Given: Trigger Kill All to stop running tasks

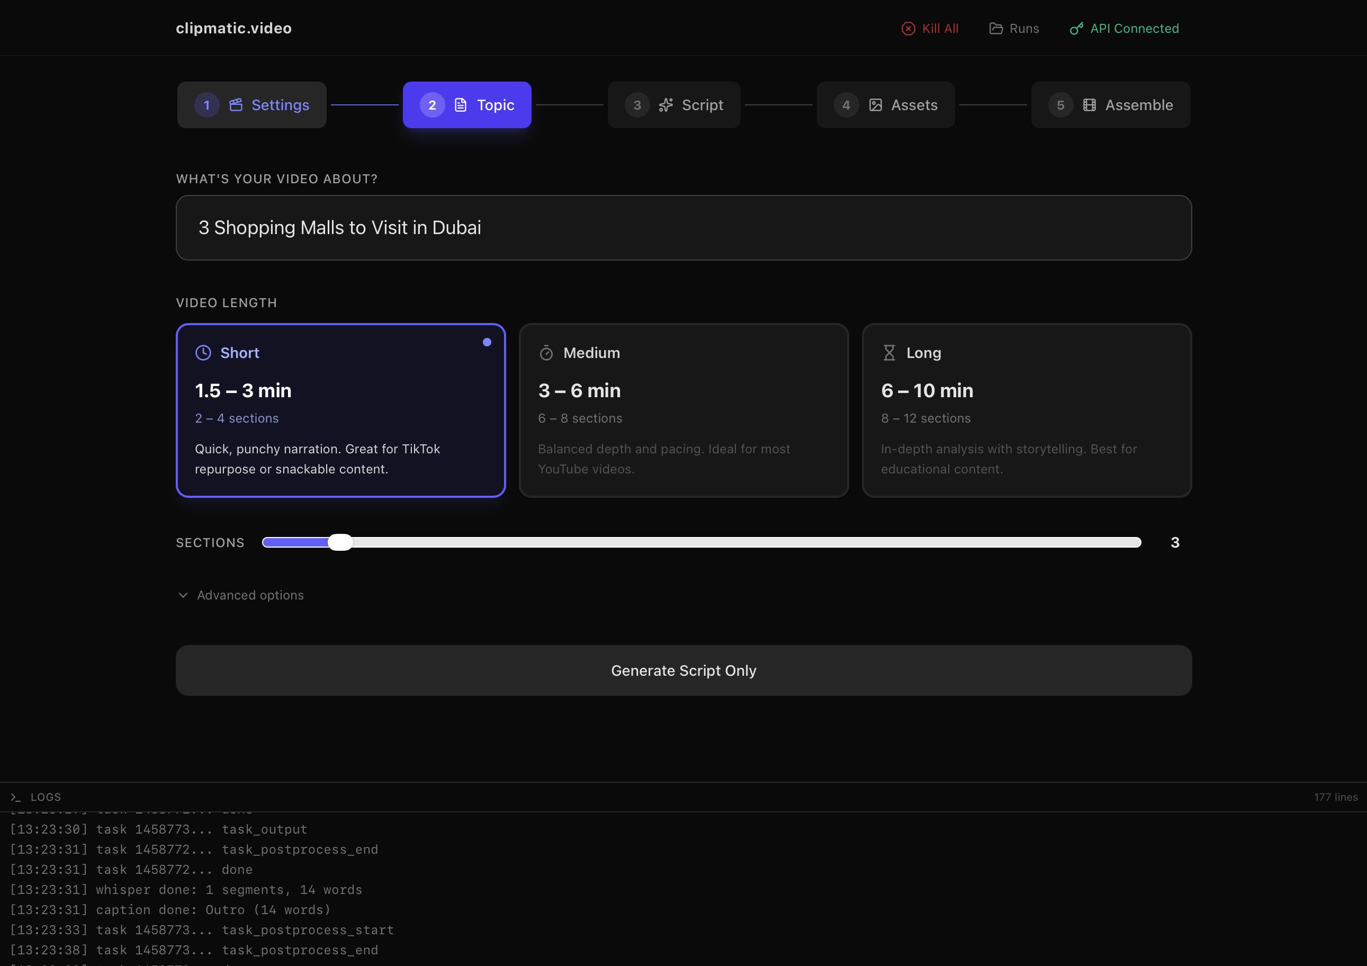Looking at the screenshot, I should (x=930, y=28).
